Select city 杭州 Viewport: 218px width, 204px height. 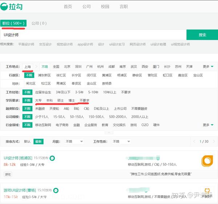tap(101, 67)
